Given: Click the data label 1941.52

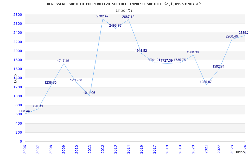Looking at the screenshot, I should [141, 51].
